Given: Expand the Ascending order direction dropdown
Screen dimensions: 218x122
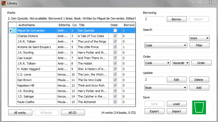Looking at the screenshot, I should (x=181, y=63).
